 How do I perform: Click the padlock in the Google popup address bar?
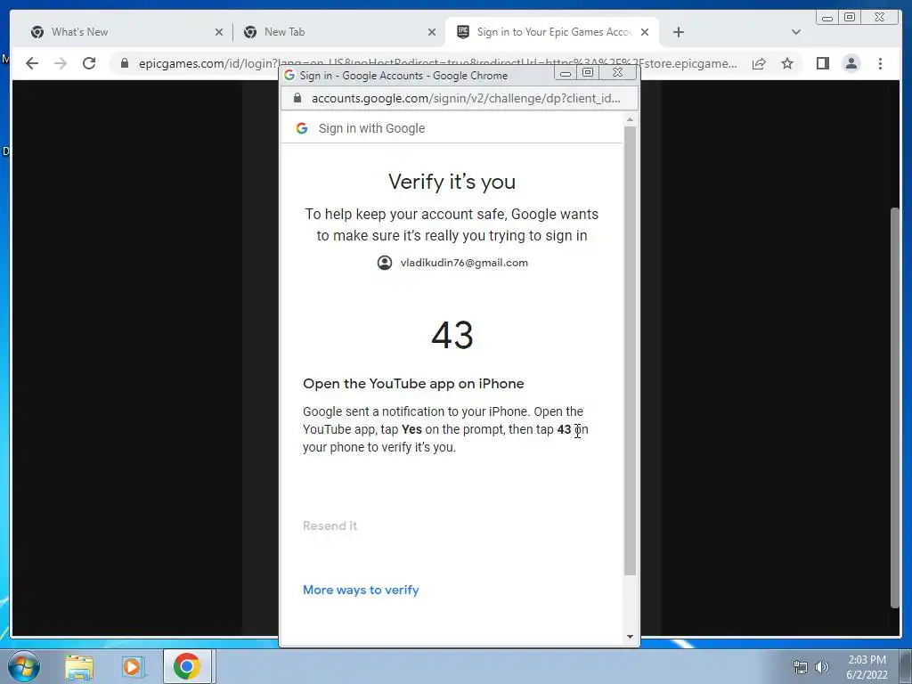coord(297,98)
